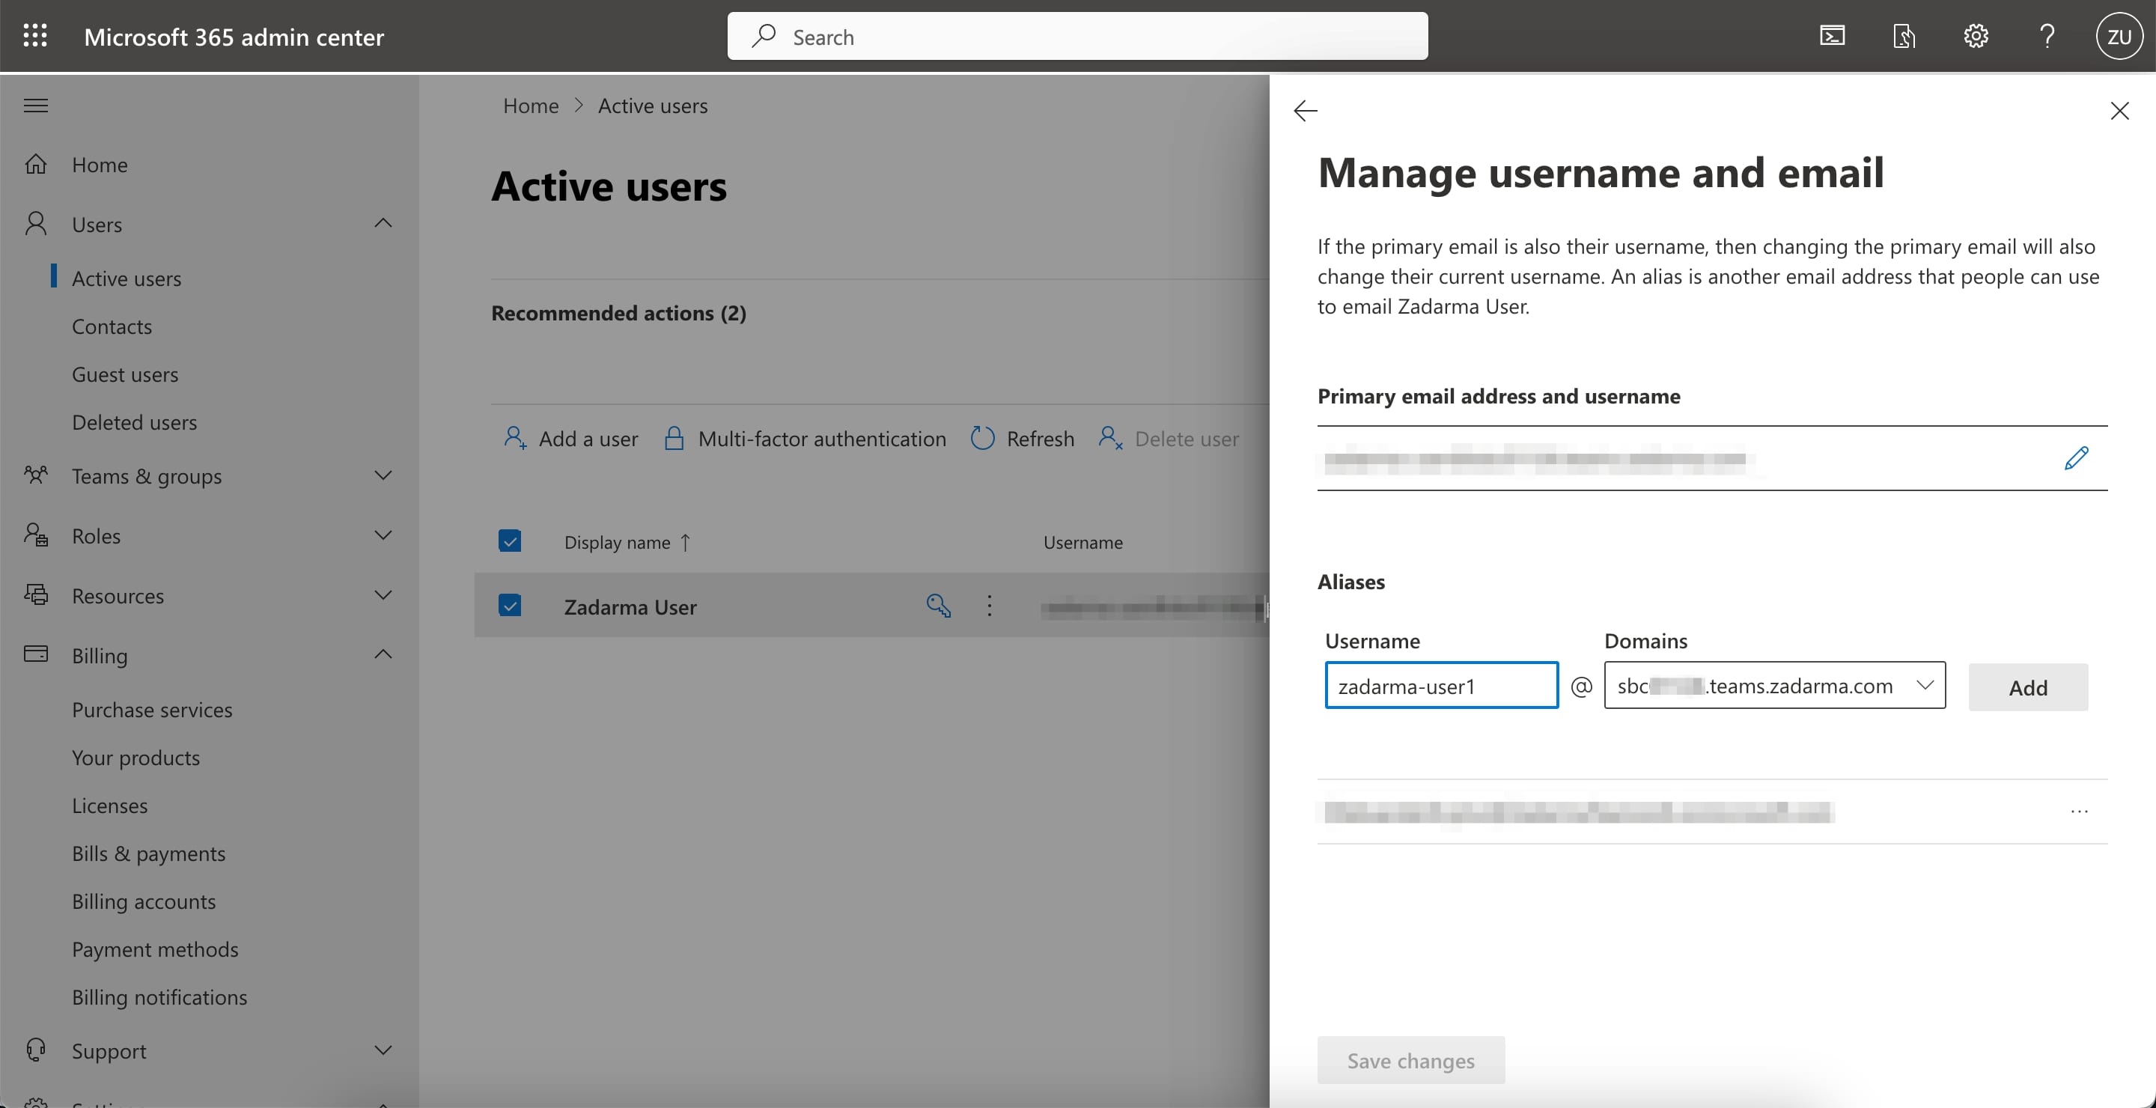Open the Microsoft 365 app launcher

click(x=34, y=36)
